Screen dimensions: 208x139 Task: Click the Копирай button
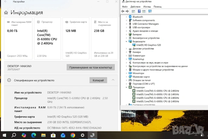pos(98,80)
